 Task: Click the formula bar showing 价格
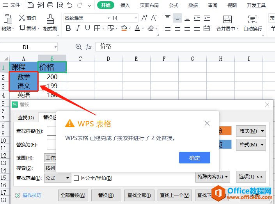click(185, 47)
